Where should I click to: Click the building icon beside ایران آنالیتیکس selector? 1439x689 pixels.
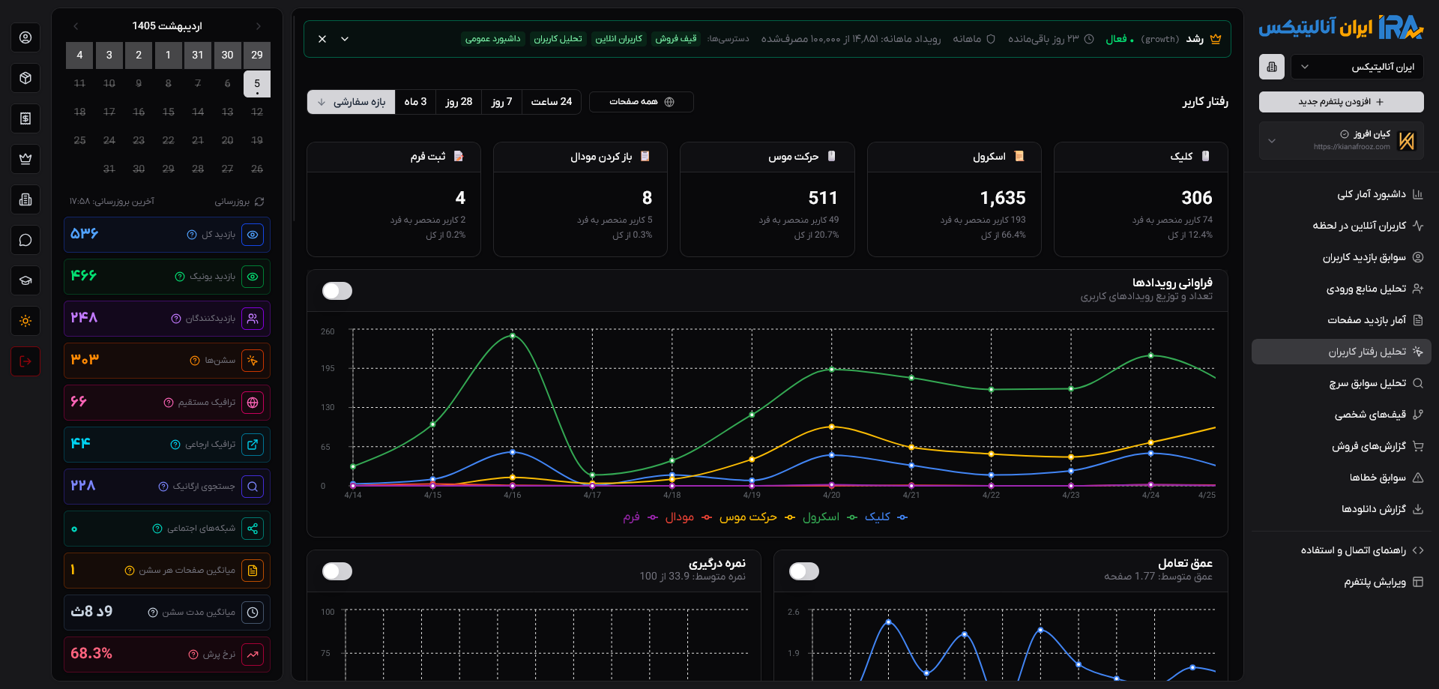coord(1272,67)
